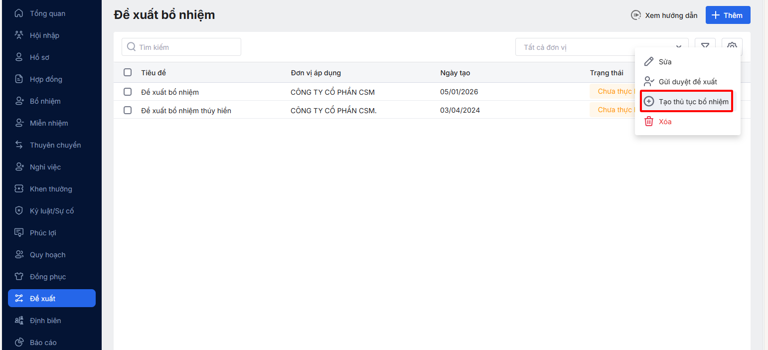Screen dimensions: 768x350
Task: Click the Đồng phục shirt icon
Action: (x=19, y=277)
